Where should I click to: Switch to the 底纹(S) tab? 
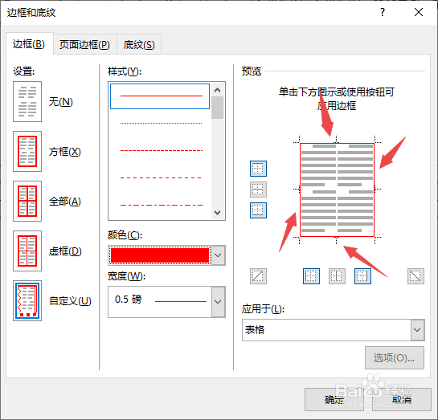click(139, 45)
